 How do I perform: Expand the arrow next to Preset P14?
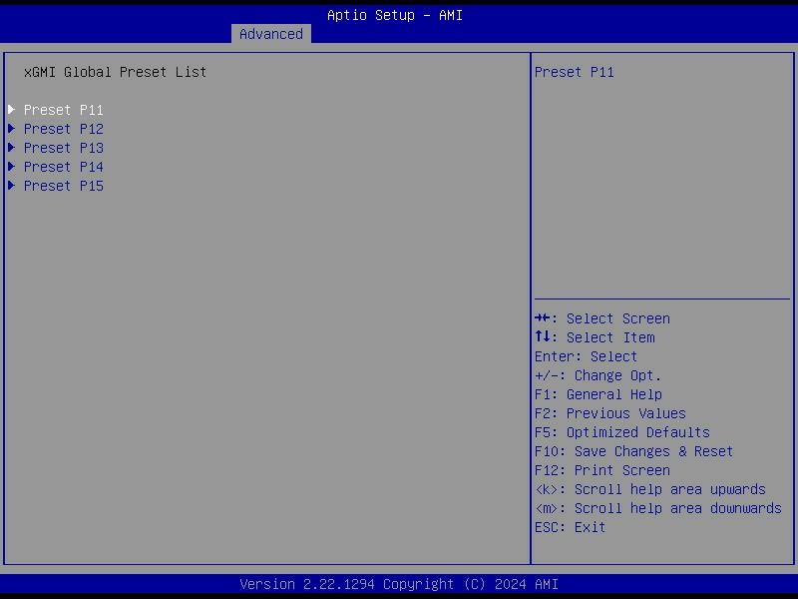click(12, 166)
